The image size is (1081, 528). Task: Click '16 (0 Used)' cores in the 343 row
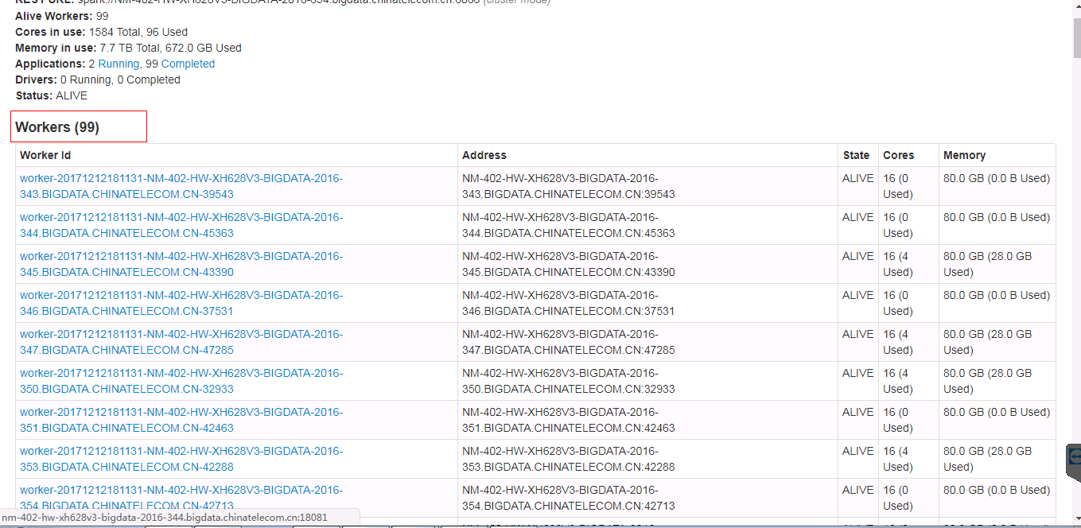tap(898, 186)
